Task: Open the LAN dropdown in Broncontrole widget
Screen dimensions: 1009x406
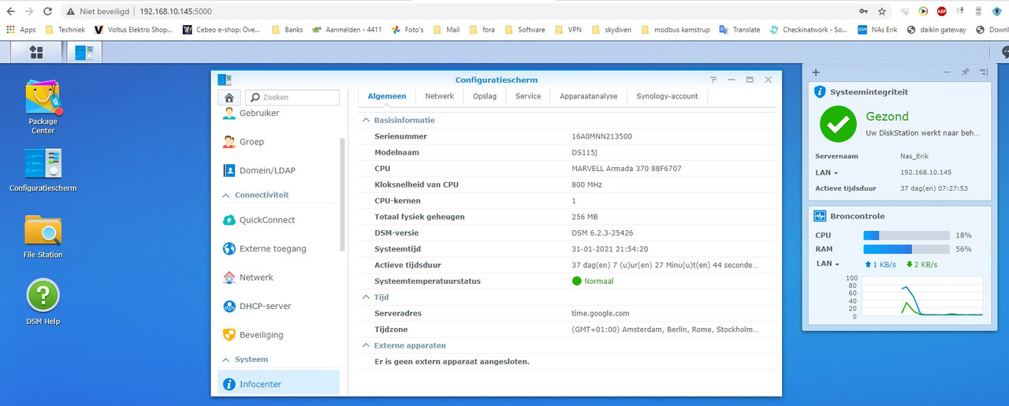Action: [827, 263]
